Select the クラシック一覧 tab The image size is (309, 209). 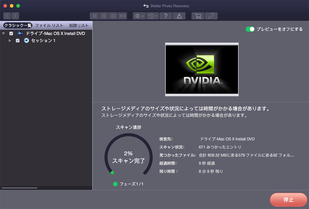[x=18, y=25]
